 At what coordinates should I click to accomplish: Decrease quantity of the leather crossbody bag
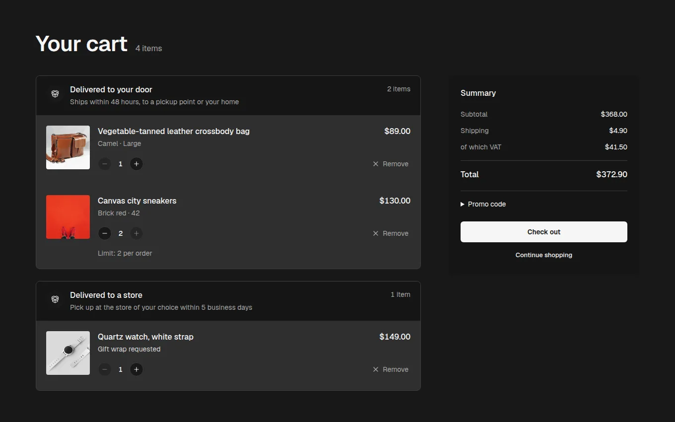(104, 164)
